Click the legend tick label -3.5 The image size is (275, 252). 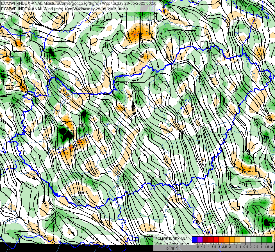click(213, 247)
